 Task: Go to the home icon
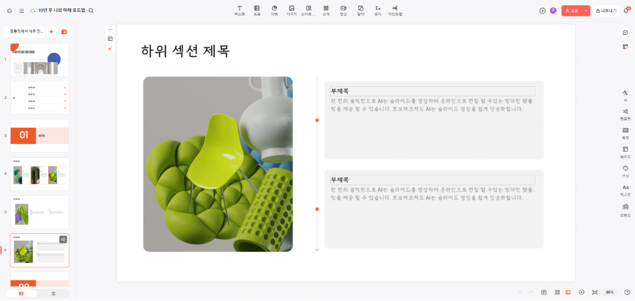tap(10, 11)
